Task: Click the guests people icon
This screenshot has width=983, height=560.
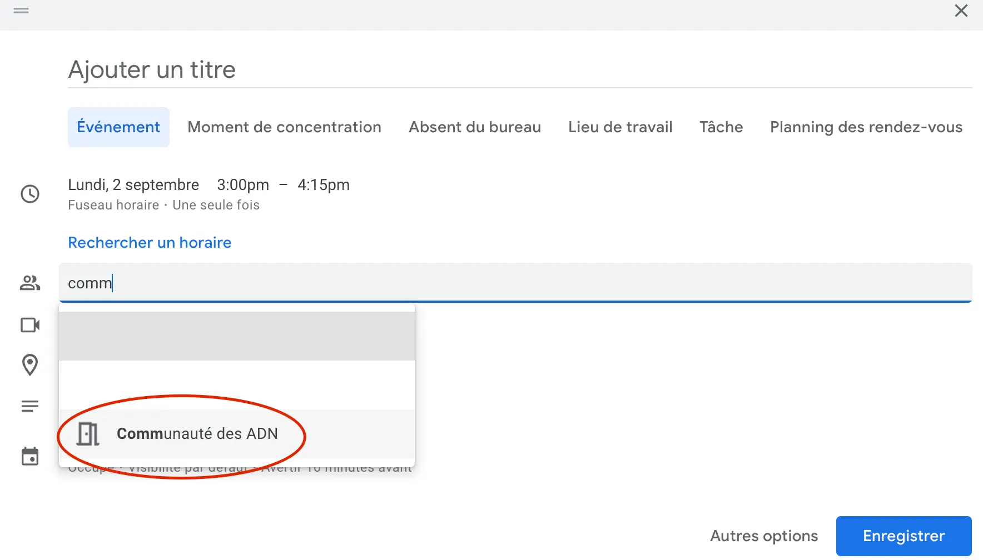Action: click(x=30, y=283)
